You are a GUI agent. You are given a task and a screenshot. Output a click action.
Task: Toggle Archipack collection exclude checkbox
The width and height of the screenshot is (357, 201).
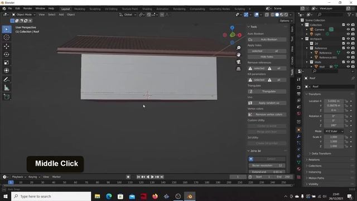[344, 39]
